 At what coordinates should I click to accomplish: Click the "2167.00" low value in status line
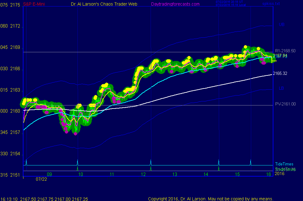(x=63, y=199)
